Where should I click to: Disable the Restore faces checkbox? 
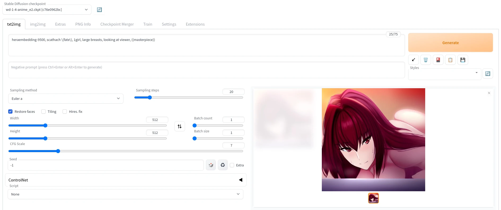point(10,111)
